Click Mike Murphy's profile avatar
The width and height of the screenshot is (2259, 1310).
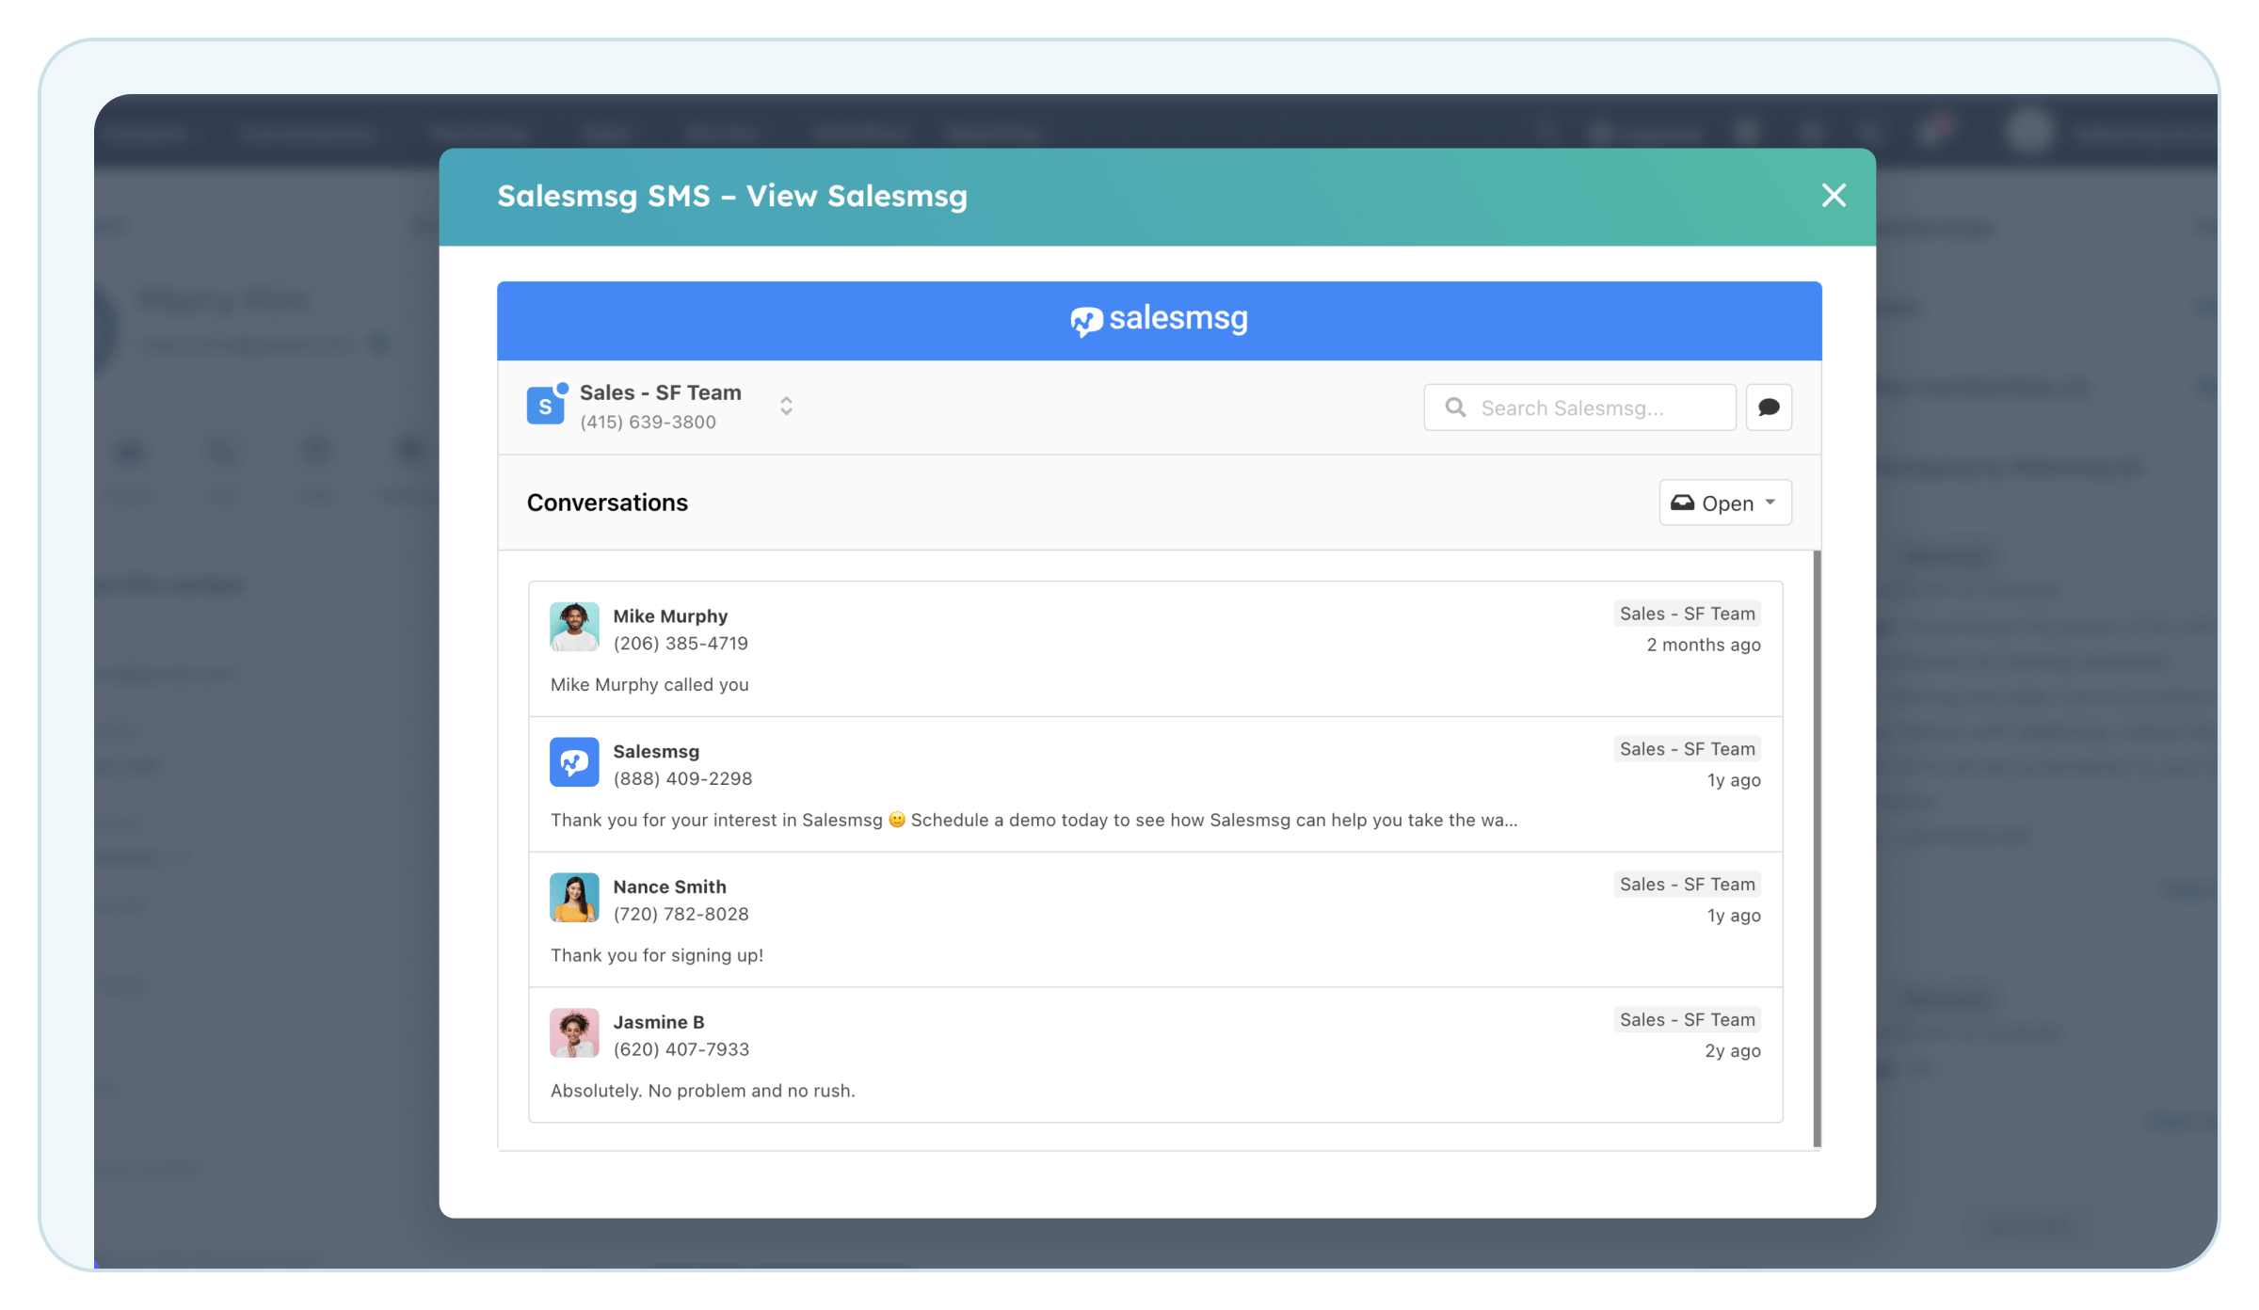(573, 627)
